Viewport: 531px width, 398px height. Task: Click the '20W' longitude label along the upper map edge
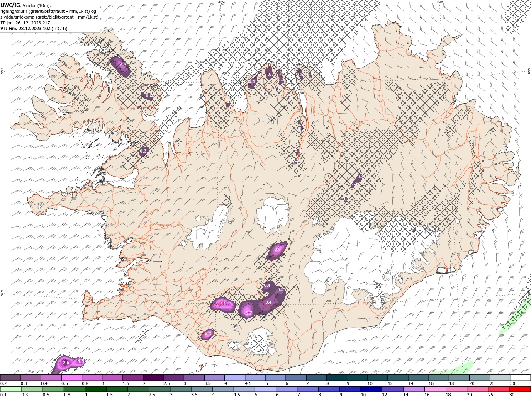pyautogui.click(x=221, y=2)
